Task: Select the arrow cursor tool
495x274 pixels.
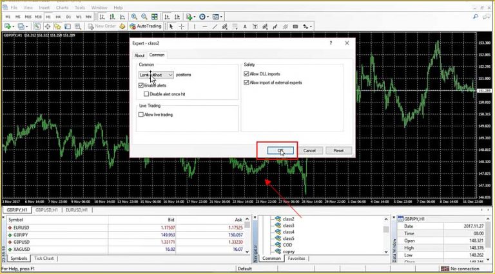Action: click(x=171, y=26)
